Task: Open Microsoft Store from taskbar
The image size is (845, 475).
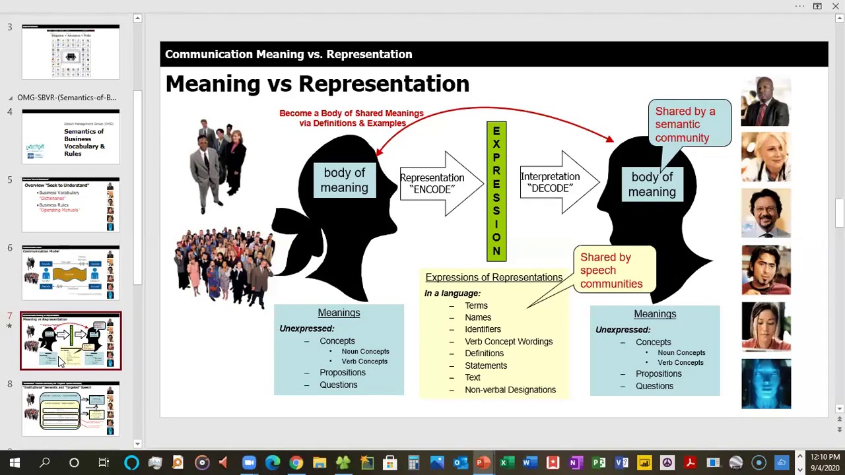Action: pos(389,462)
